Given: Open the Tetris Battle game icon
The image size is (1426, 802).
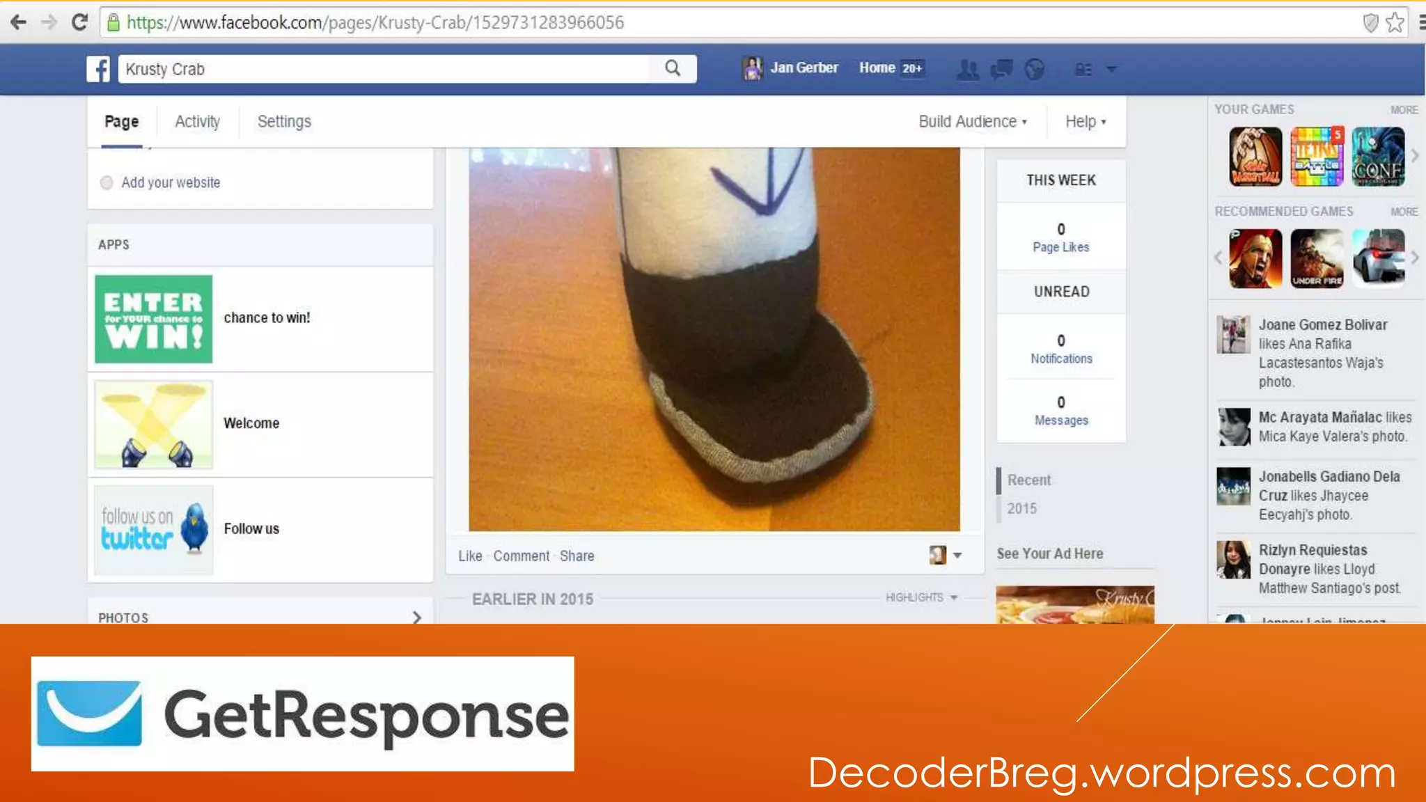Looking at the screenshot, I should (x=1317, y=157).
